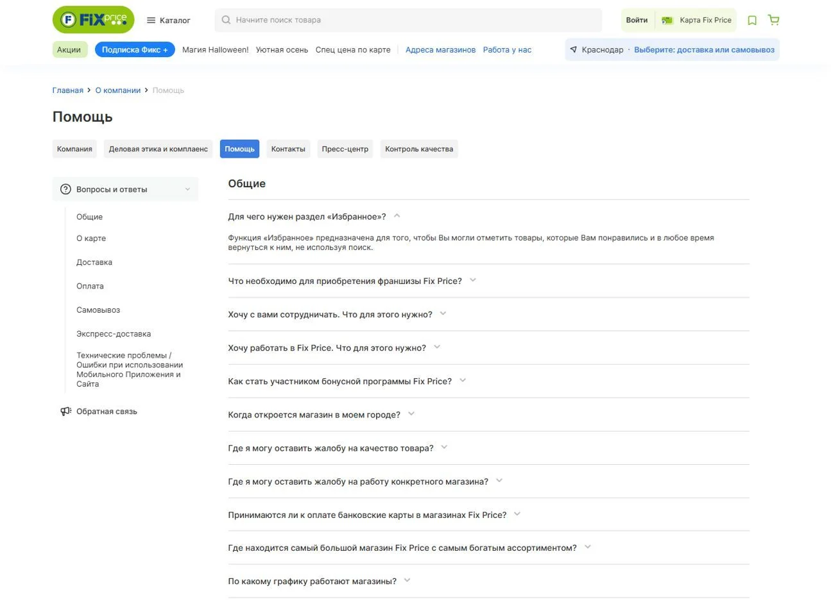Expand the bonus program participant question
The image size is (831, 602).
click(x=463, y=380)
